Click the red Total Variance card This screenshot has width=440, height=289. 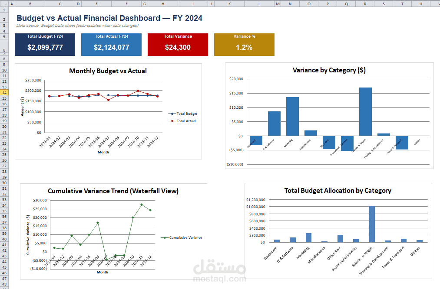point(178,45)
